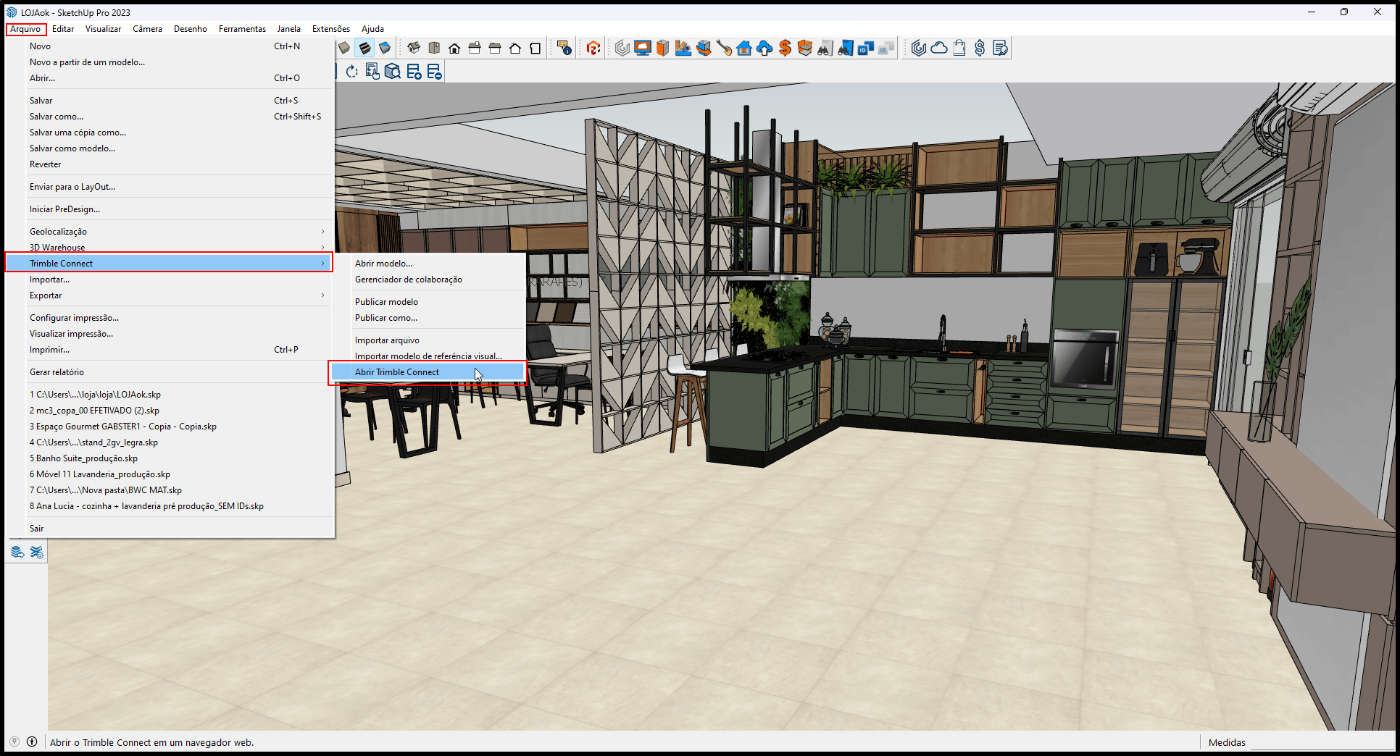Click the report with magnifier icon
The height and width of the screenshot is (756, 1400).
pyautogui.click(x=1001, y=48)
